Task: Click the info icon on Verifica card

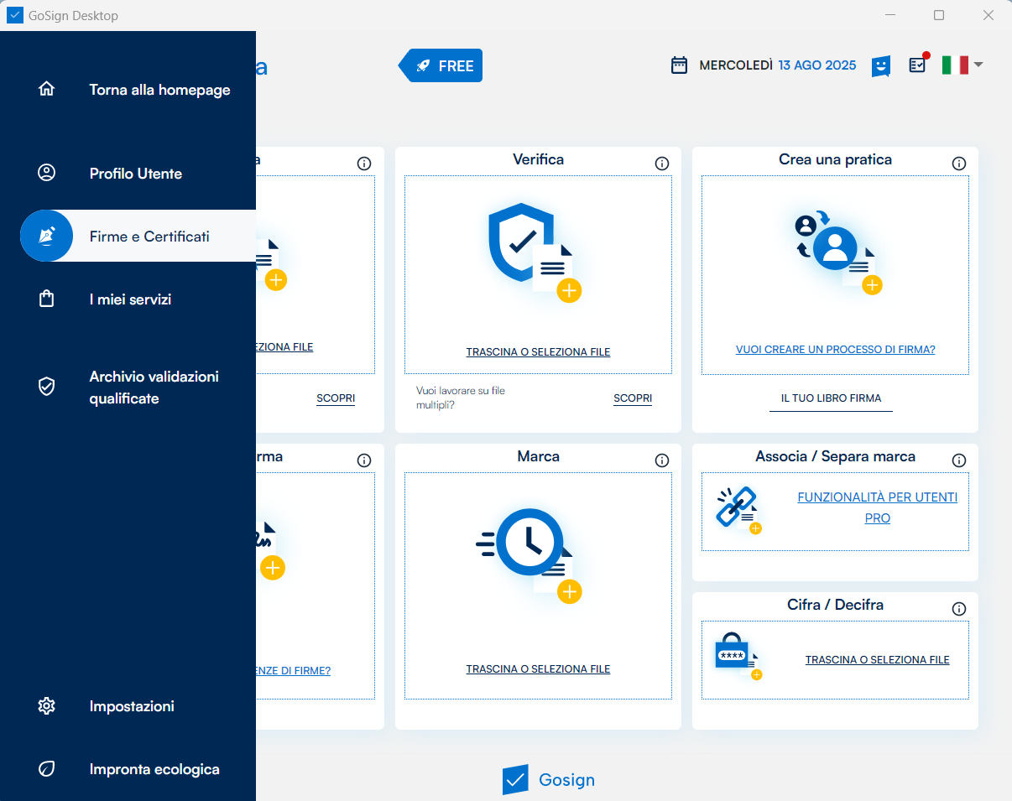Action: (661, 164)
